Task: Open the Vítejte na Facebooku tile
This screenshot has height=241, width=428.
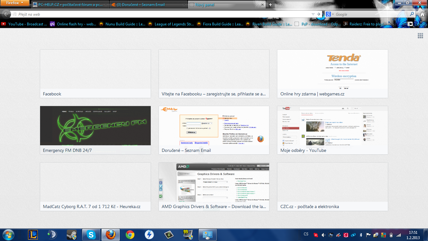Action: click(214, 74)
